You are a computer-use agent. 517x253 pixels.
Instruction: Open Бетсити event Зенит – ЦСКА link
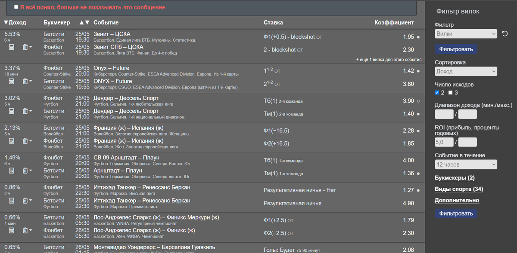[112, 34]
